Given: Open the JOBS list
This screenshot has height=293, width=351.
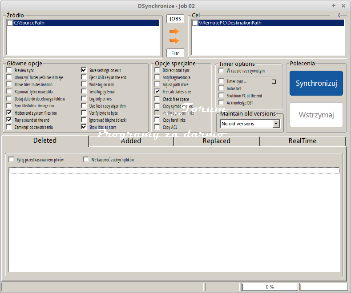Looking at the screenshot, I should coord(175,19).
